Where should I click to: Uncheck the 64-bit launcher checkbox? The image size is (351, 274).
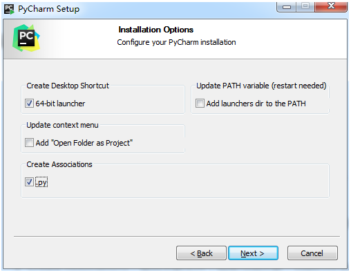tap(29, 104)
